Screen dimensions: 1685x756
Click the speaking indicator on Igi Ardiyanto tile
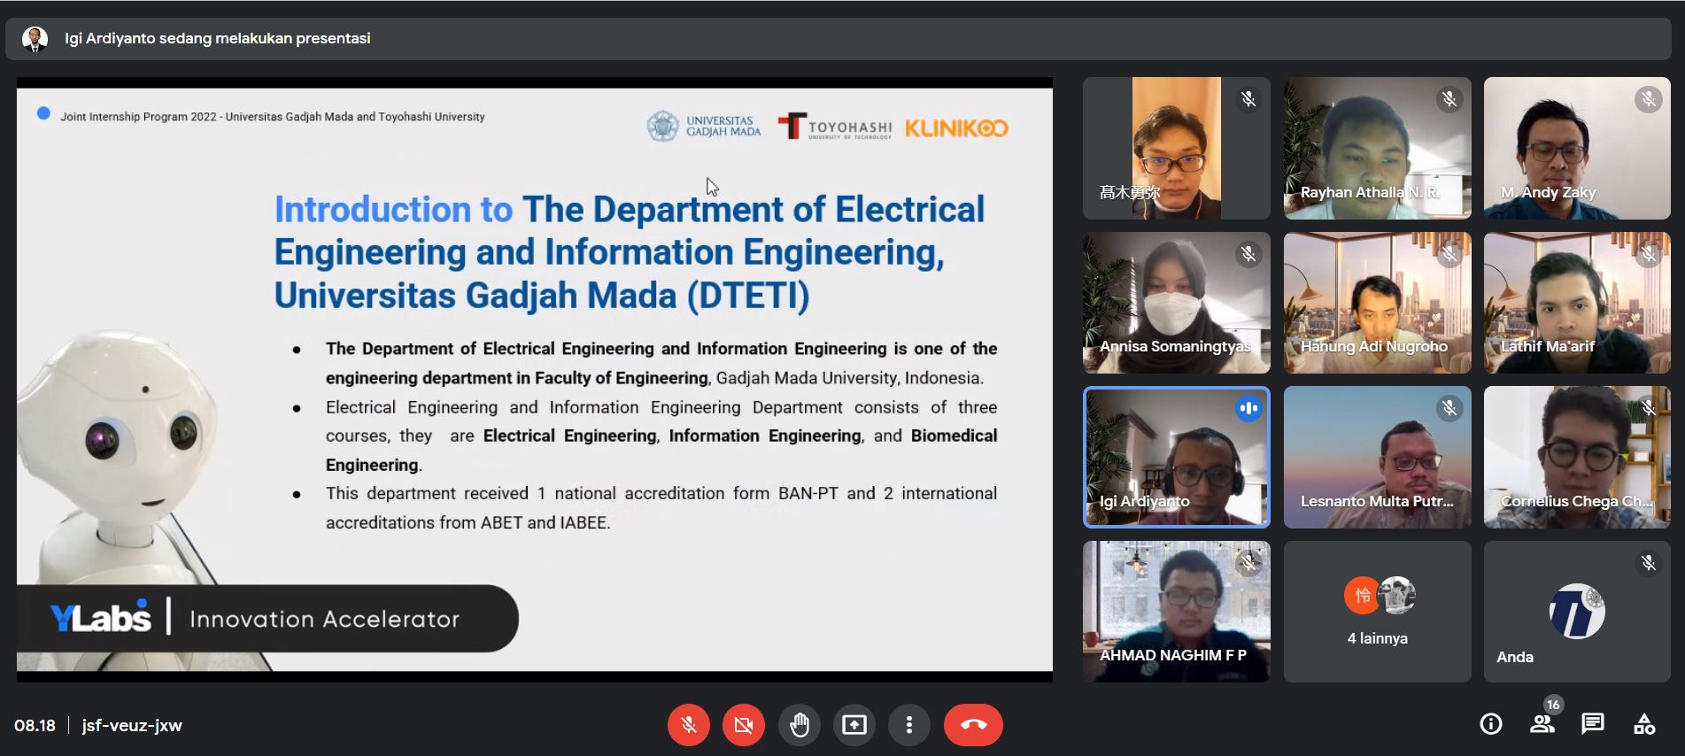point(1248,408)
